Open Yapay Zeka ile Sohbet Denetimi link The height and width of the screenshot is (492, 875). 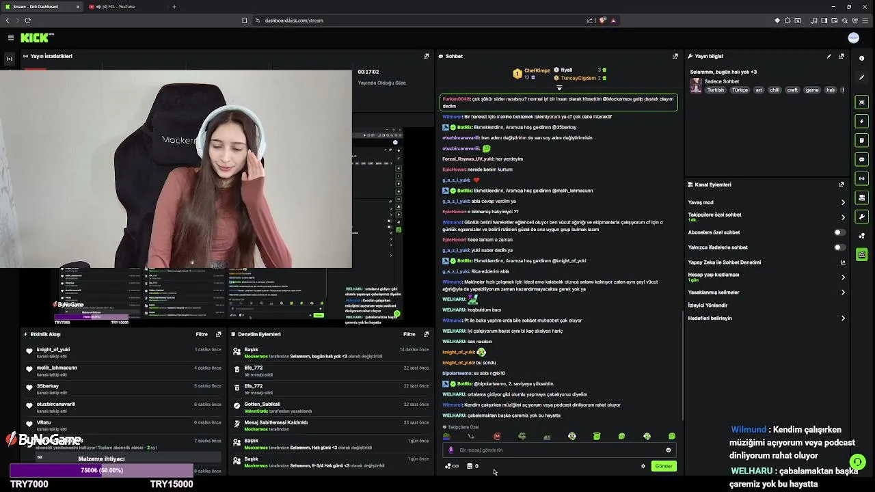tap(766, 262)
